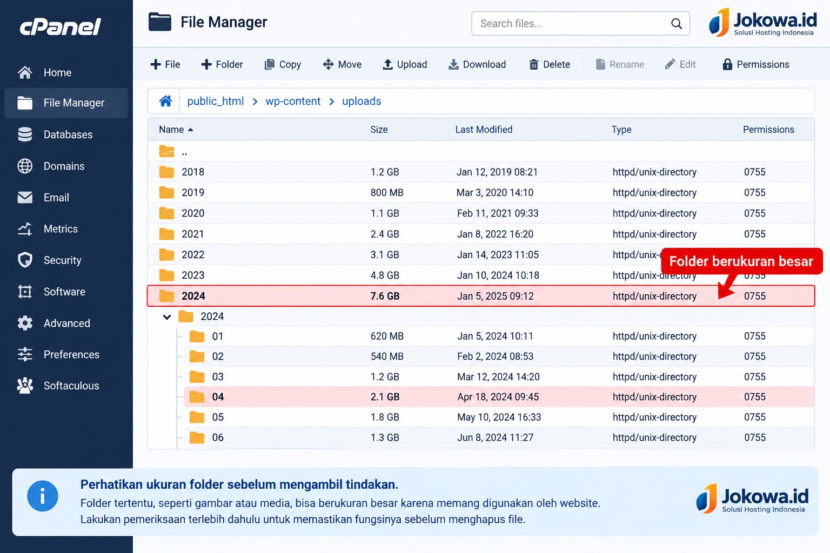Click the Softaculous icon
The image size is (830, 553).
pos(25,386)
